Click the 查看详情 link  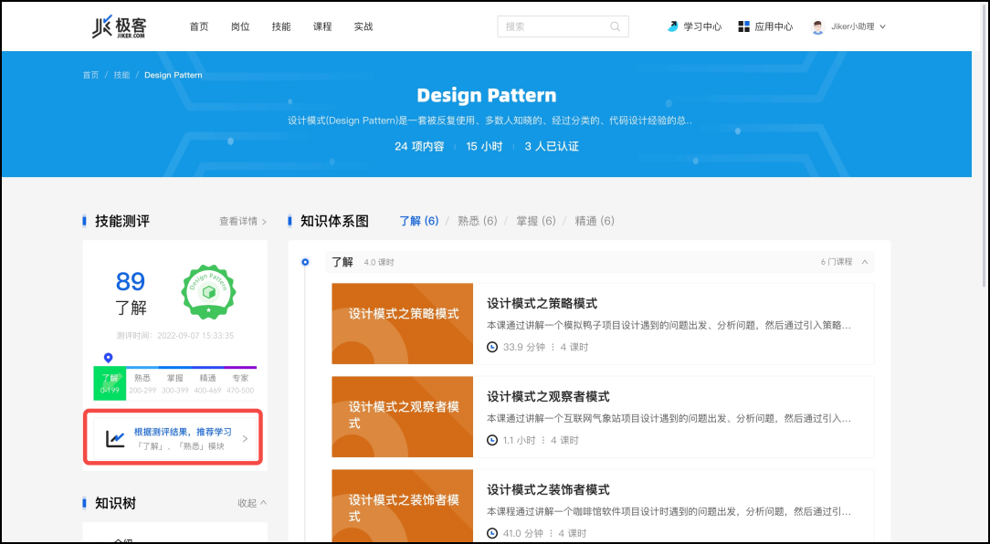pyautogui.click(x=242, y=222)
